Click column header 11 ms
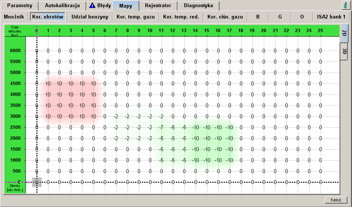Viewport: 352px width, 207px height. (x=161, y=31)
